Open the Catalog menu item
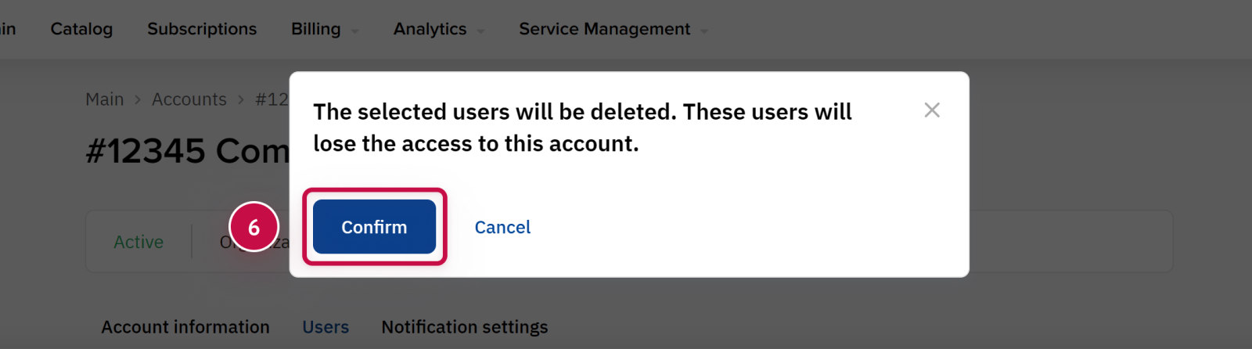The image size is (1252, 349). [x=81, y=29]
